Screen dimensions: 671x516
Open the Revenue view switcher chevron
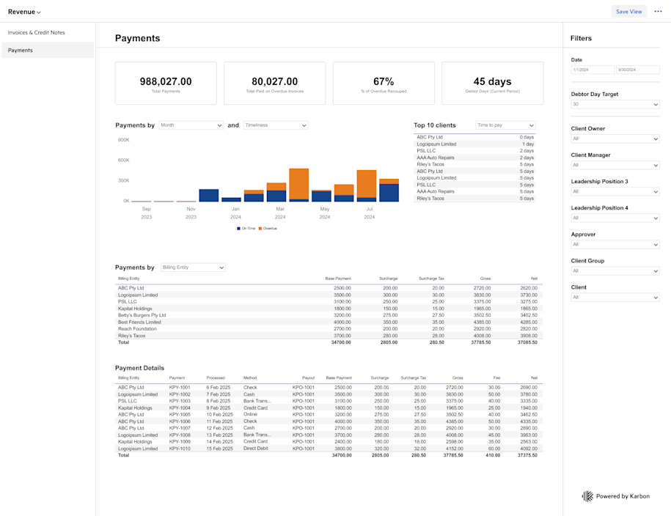(x=37, y=12)
